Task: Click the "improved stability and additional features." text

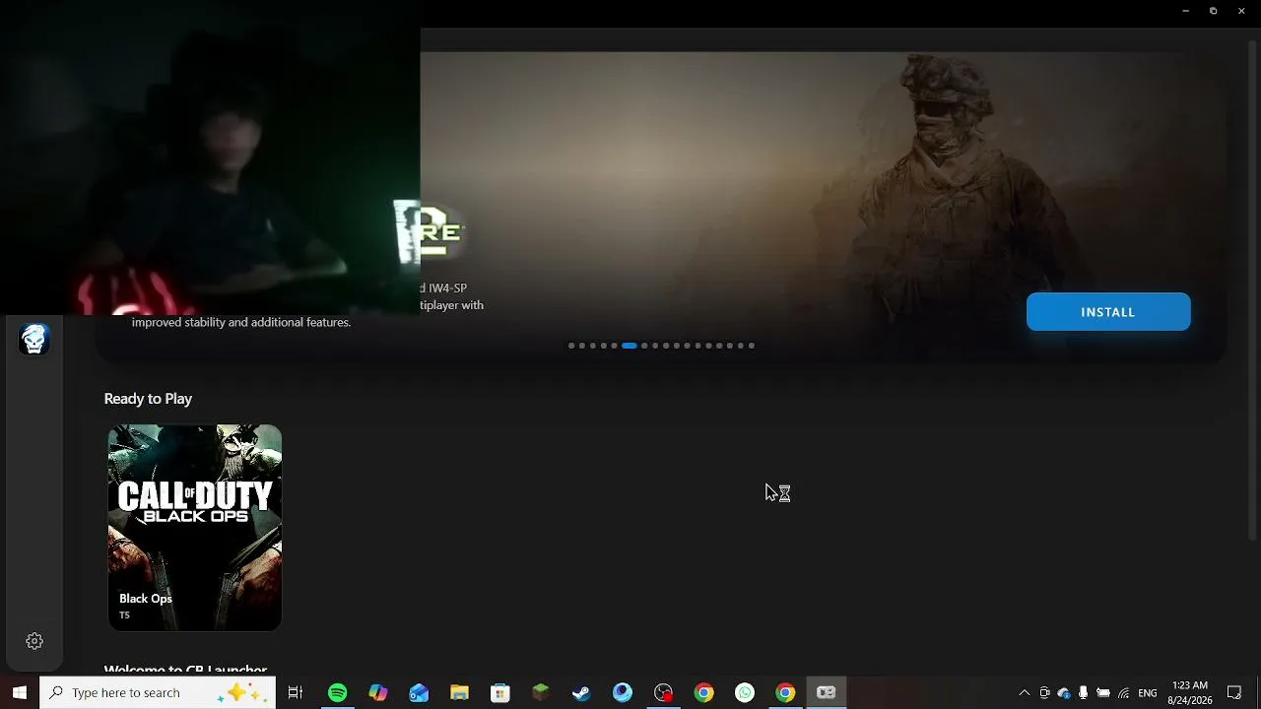Action: [x=241, y=322]
